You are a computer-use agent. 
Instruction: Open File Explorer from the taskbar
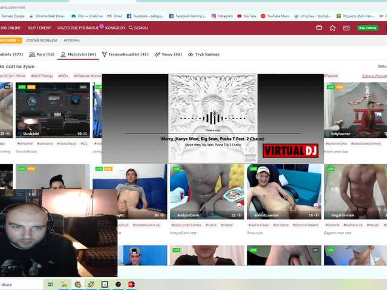(x=64, y=285)
